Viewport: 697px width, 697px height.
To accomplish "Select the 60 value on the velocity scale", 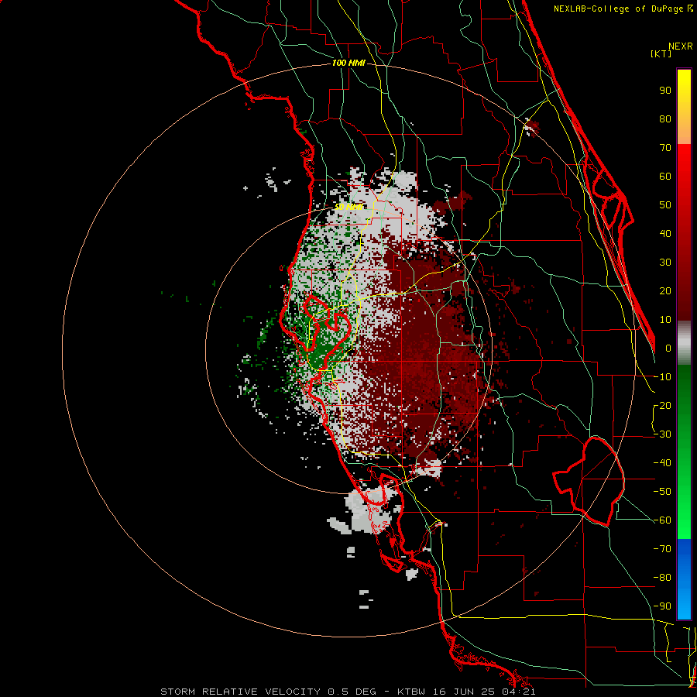I will [x=665, y=176].
